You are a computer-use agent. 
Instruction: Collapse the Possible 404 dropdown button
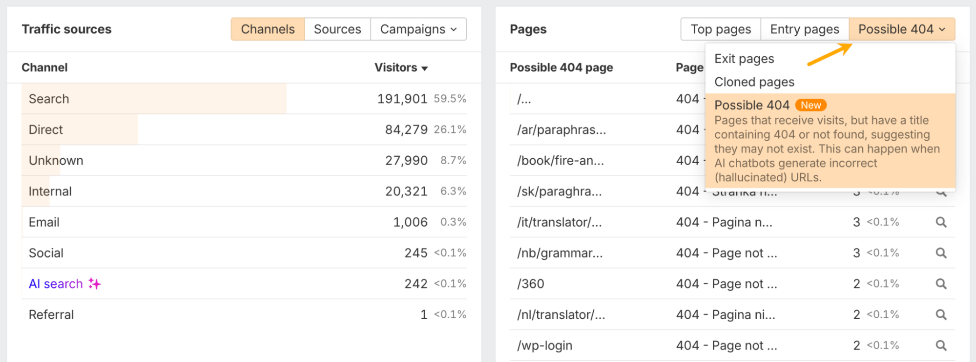pos(901,29)
